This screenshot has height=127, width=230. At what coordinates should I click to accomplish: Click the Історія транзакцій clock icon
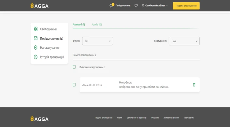36,57
